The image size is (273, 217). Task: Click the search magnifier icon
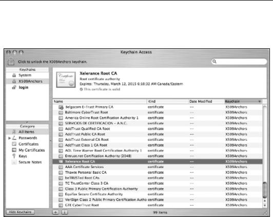(215, 61)
